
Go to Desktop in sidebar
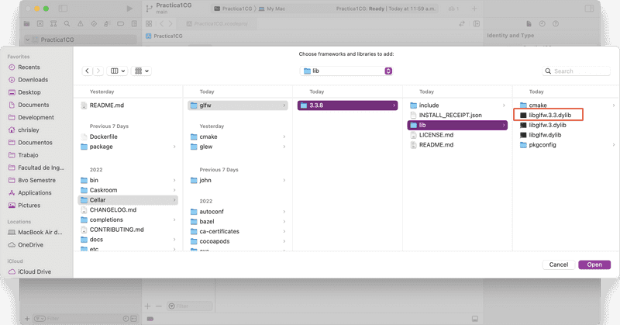(29, 92)
